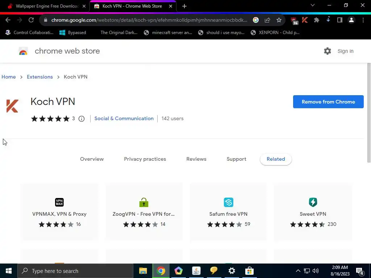
Task: Open the Chrome Web Store settings gear
Action: point(328,51)
